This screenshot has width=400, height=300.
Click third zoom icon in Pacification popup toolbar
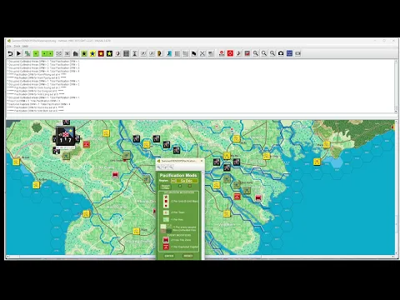pyautogui.click(x=171, y=167)
